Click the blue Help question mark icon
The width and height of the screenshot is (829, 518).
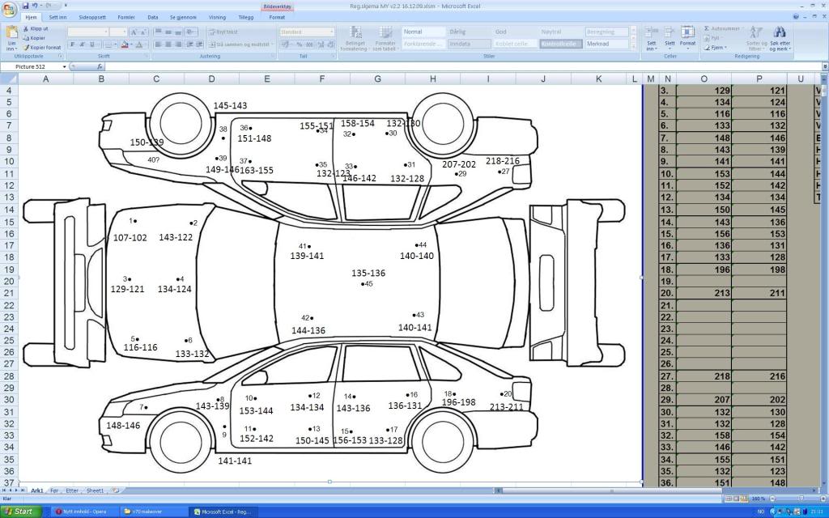tap(797, 16)
